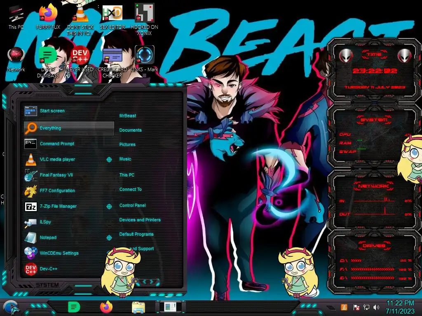Screen dimensions: 422x316
Task: Open Control Panel from start menu
Action: coord(132,205)
